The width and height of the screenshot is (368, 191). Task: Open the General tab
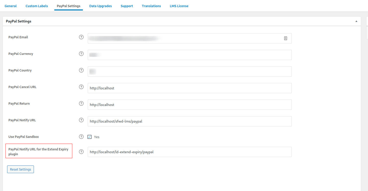pos(11,6)
